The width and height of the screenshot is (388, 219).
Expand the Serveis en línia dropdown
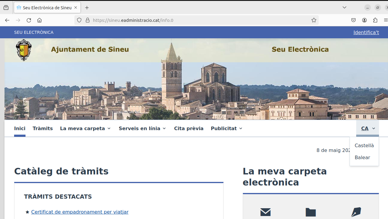[x=142, y=128]
